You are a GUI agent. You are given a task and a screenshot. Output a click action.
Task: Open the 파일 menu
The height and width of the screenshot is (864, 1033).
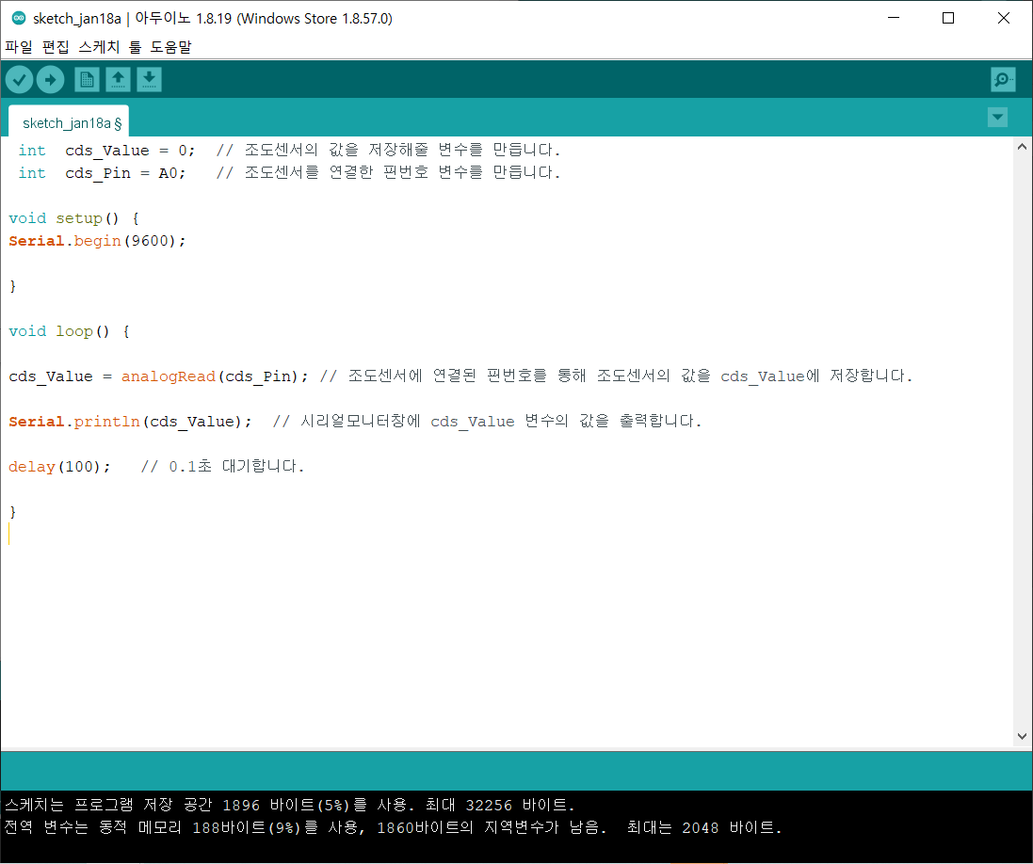point(19,47)
